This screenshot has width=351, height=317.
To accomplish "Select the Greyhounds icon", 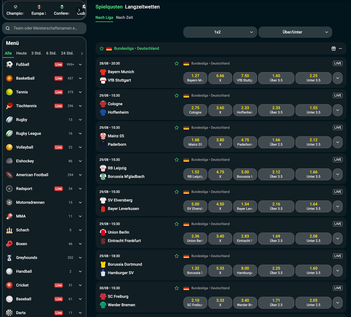I will [9, 258].
